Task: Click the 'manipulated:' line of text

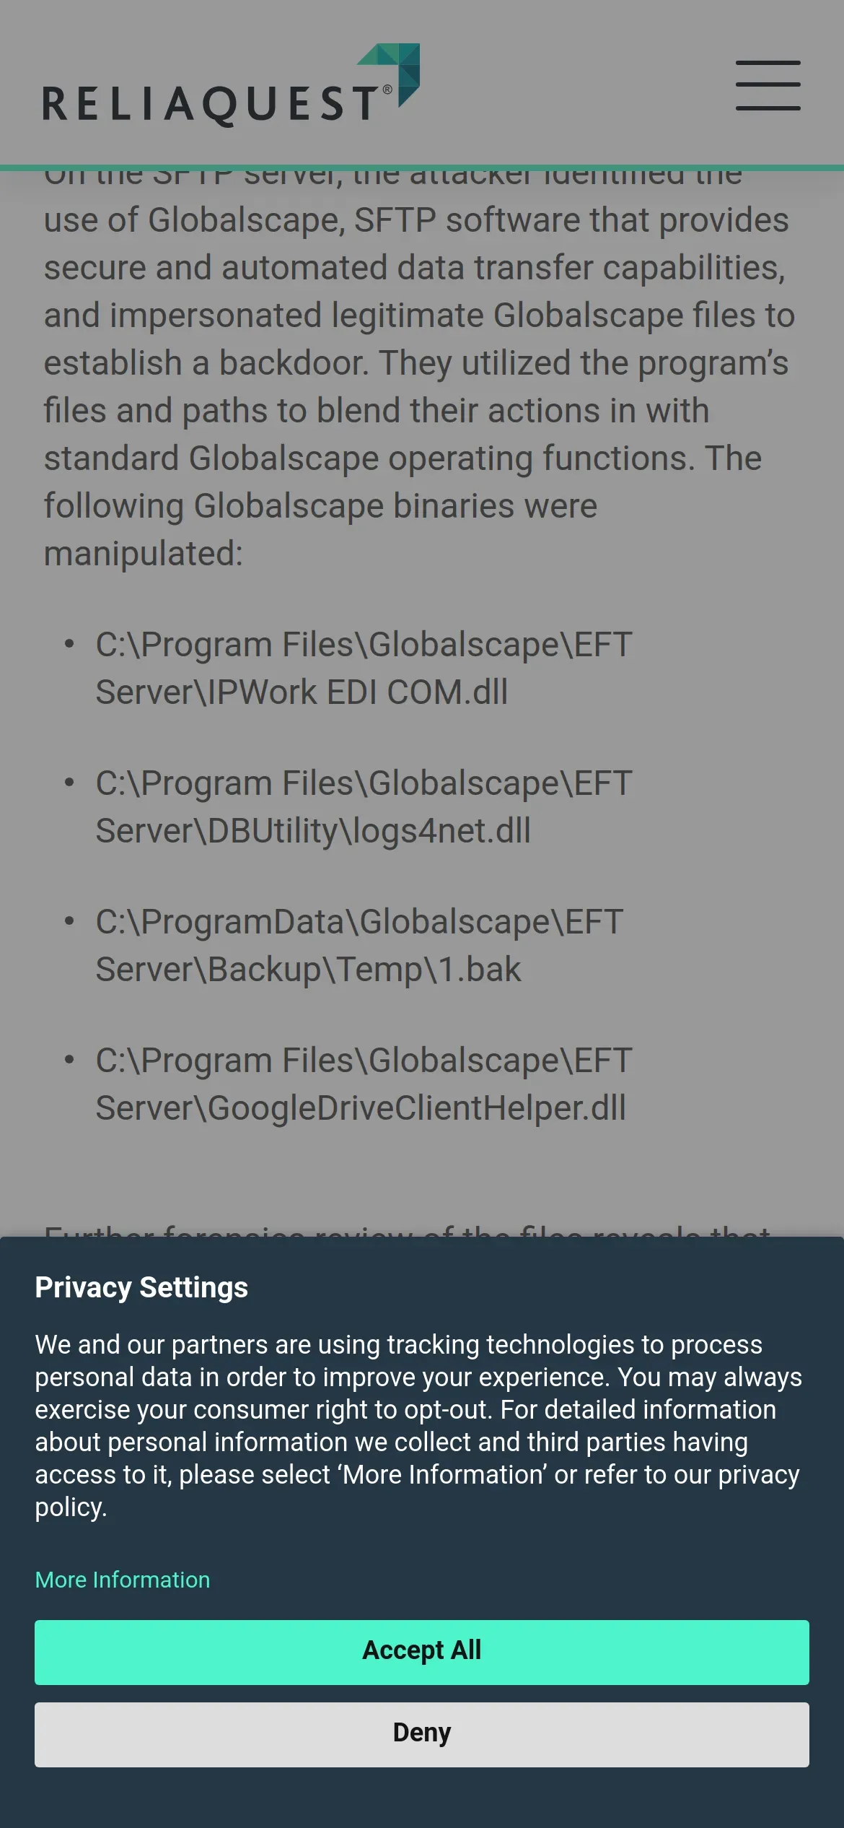Action: pos(144,554)
